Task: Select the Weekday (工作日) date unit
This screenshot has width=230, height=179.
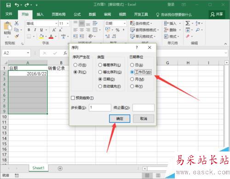Action: (132, 72)
